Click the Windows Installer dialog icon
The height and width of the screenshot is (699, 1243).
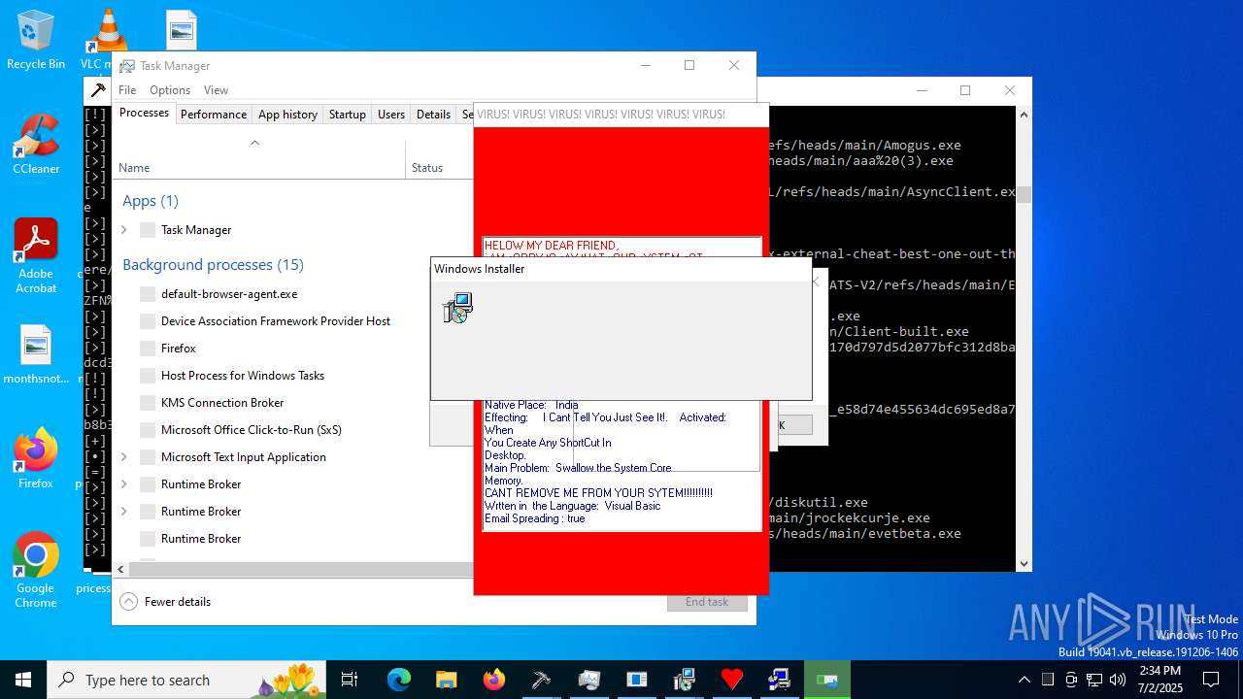457,309
